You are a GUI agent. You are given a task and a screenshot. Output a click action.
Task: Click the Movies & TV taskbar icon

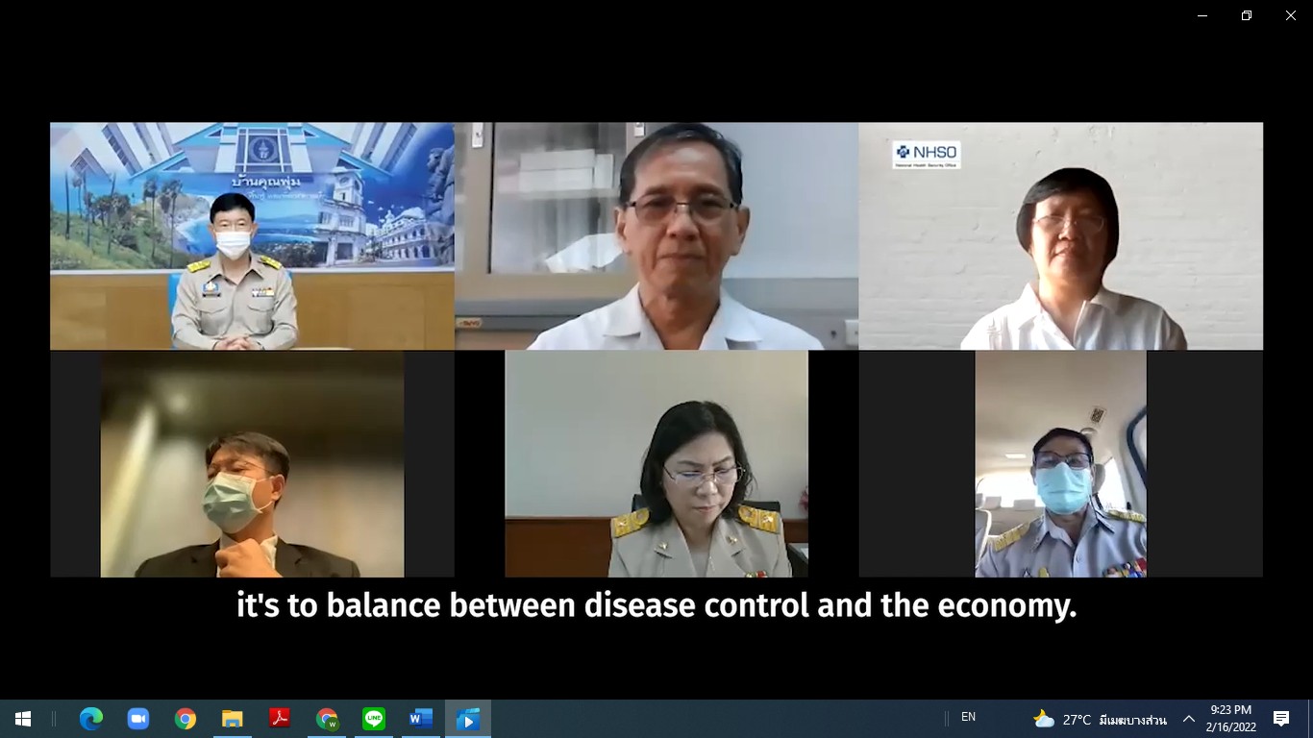click(x=468, y=719)
